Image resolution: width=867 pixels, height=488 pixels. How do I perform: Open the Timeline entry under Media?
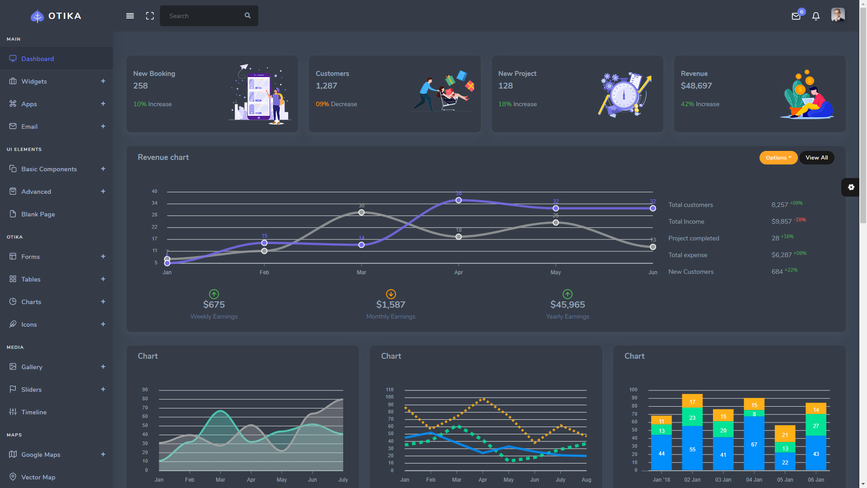pos(34,412)
